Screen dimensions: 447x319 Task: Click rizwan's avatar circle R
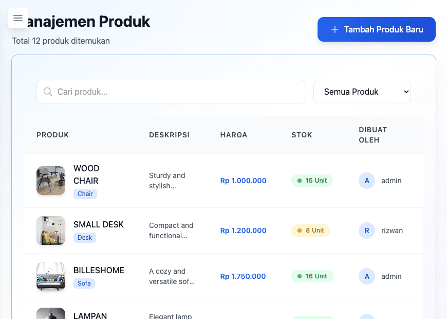[x=366, y=231]
